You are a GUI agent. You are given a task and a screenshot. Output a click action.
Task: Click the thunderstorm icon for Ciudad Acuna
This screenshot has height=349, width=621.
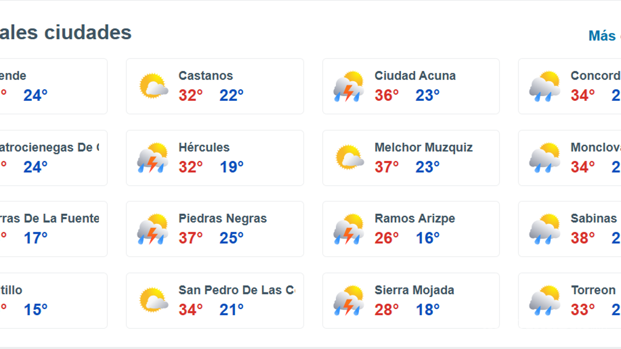click(348, 86)
